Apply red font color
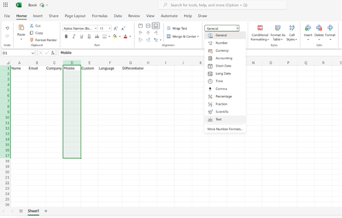342x218 pixels. tap(125, 37)
